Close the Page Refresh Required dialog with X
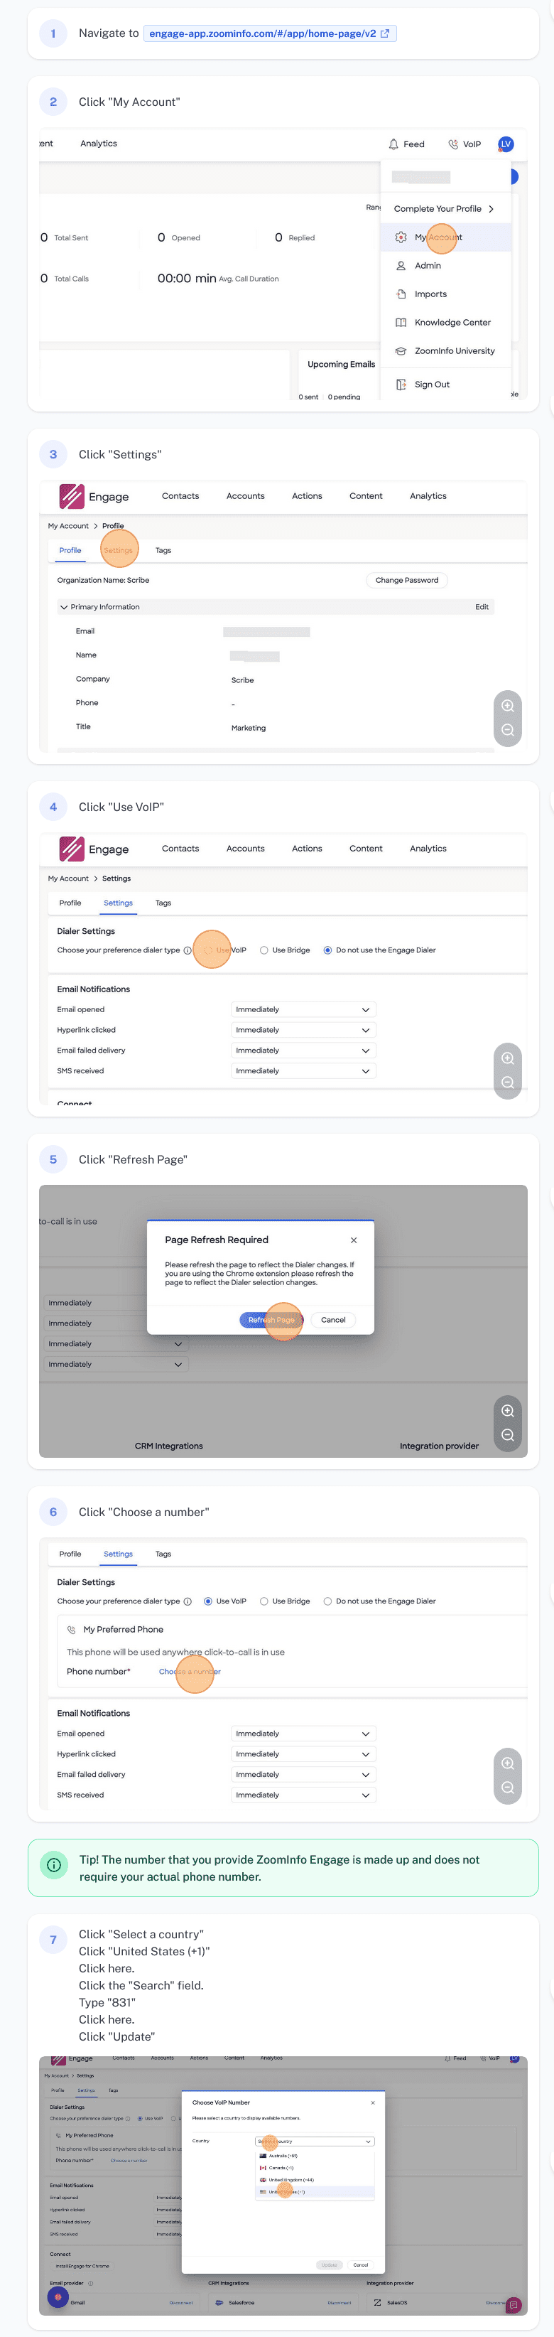Viewport: 554px width, 2337px height. [354, 1240]
